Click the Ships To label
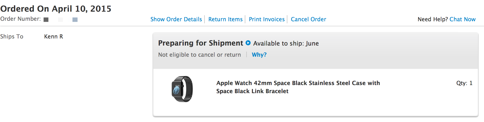Image resolution: width=484 pixels, height=122 pixels. [12, 36]
